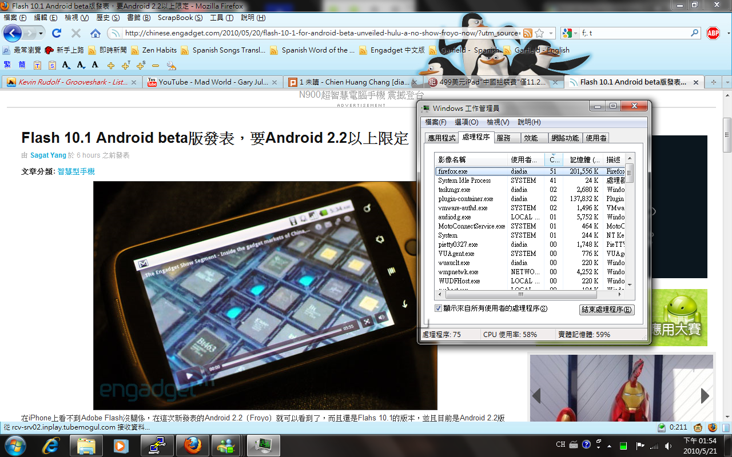Viewport: 732px width, 457px height.
Task: Click the plain yellow plus icon
Action: [x=111, y=65]
